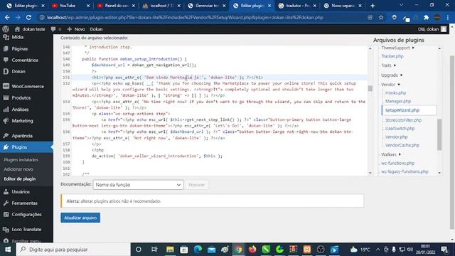Click Dokan in the admin bar
This screenshot has height=256, width=455.
coord(96,29)
